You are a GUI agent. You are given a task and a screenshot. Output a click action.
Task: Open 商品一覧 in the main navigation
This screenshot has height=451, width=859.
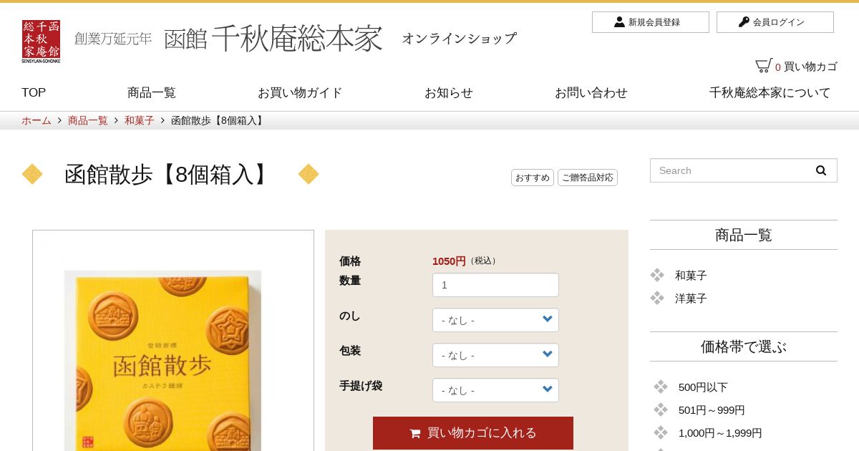coord(152,92)
